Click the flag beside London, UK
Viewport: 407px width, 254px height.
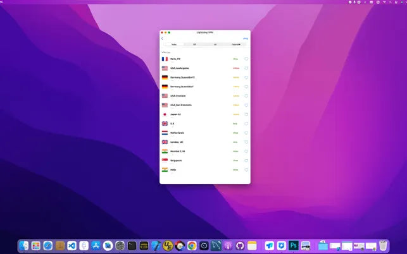(x=165, y=142)
